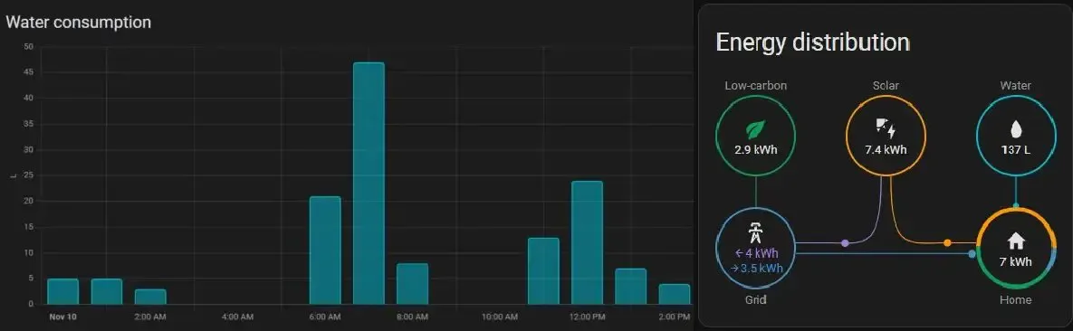Select the 6 AM water consumption bar
This screenshot has height=331, width=1073.
(325, 251)
